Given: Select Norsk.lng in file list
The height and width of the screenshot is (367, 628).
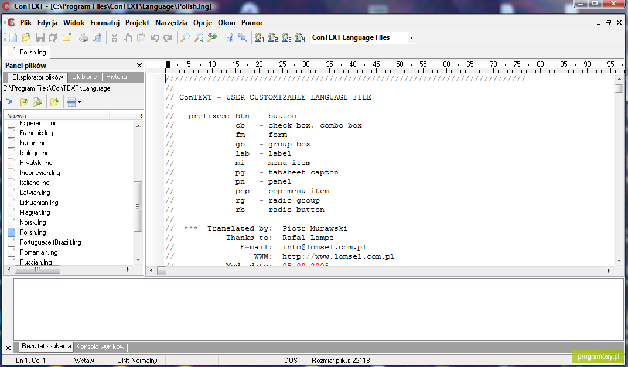Looking at the screenshot, I should [x=33, y=222].
